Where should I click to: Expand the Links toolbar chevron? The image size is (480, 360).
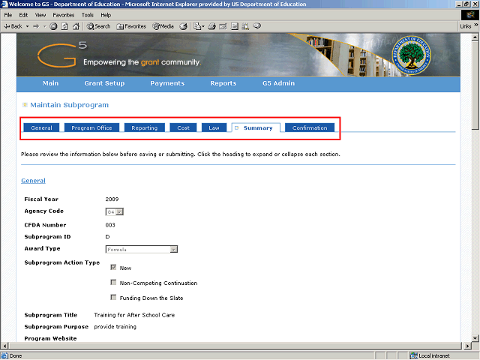click(x=476, y=25)
